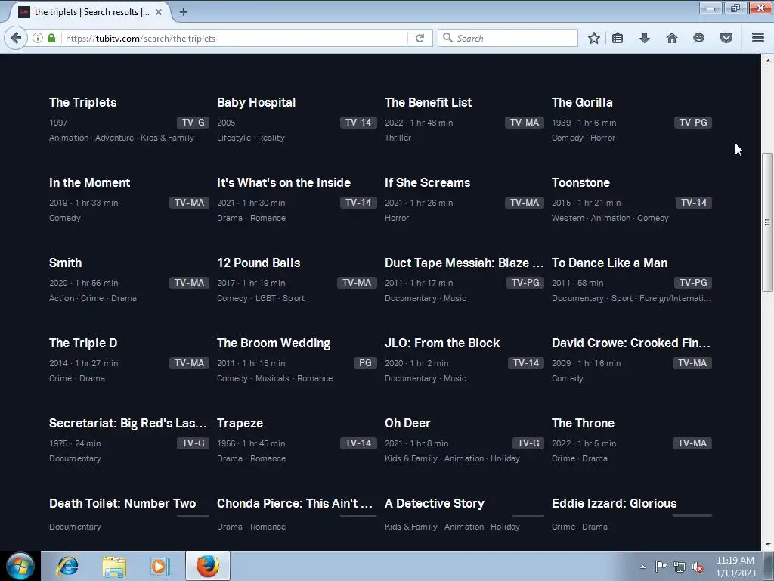Open Windows Media Player from the taskbar
774x581 pixels.
pyautogui.click(x=160, y=566)
